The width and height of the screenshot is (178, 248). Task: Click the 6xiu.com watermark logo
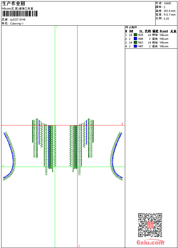point(150,243)
